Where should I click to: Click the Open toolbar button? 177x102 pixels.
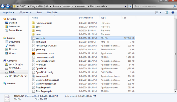pyautogui.click(x=24, y=12)
